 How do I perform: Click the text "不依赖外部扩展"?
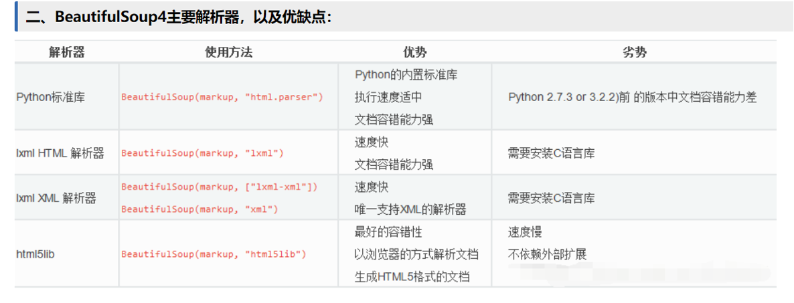(x=548, y=254)
